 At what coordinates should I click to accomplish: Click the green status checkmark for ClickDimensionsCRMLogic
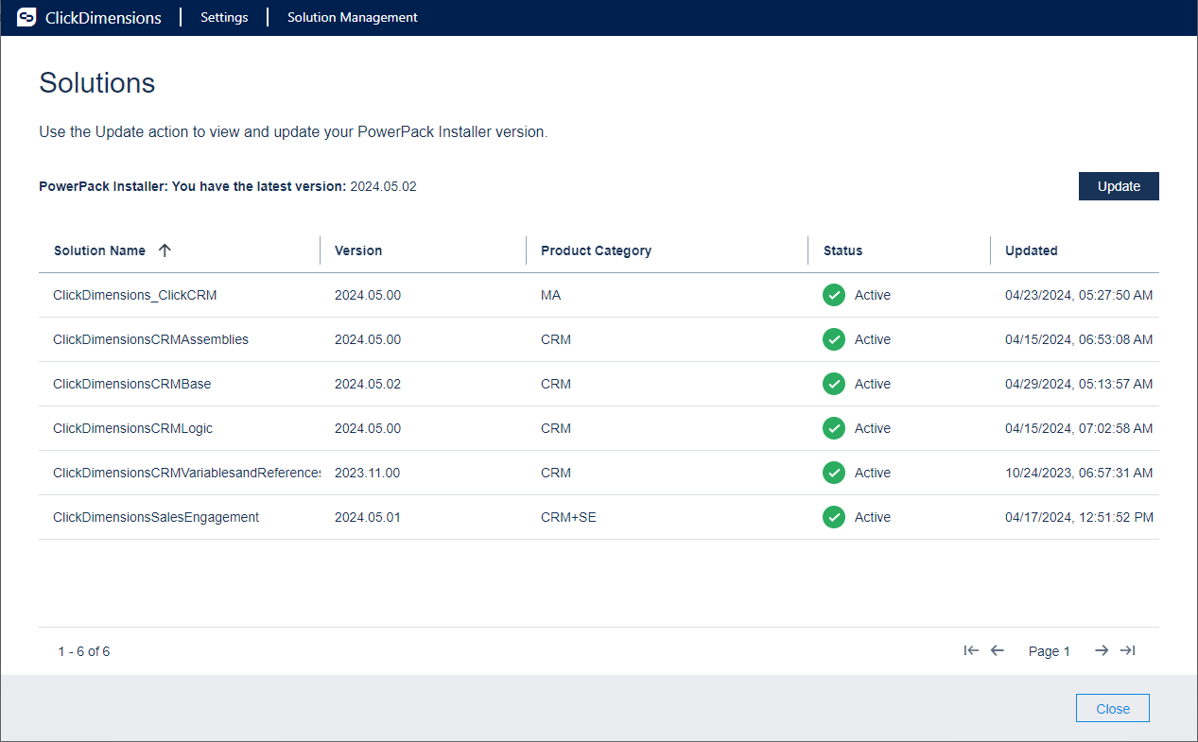[x=834, y=428]
